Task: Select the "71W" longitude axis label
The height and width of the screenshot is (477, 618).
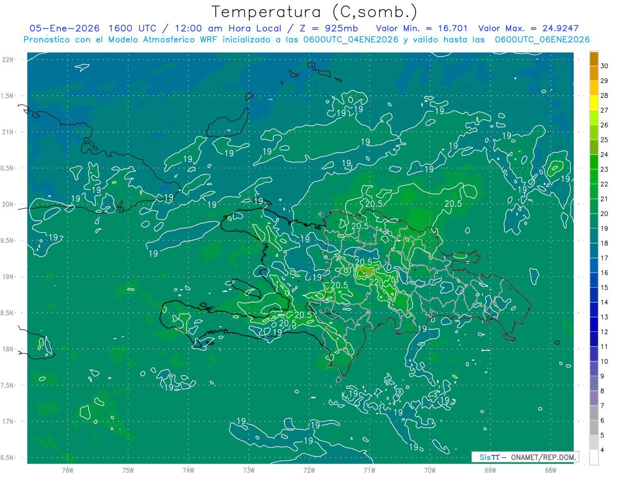Action: [x=369, y=470]
